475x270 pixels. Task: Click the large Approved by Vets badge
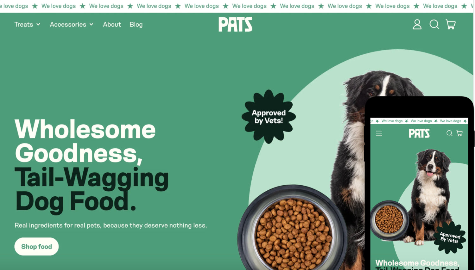coord(269,117)
